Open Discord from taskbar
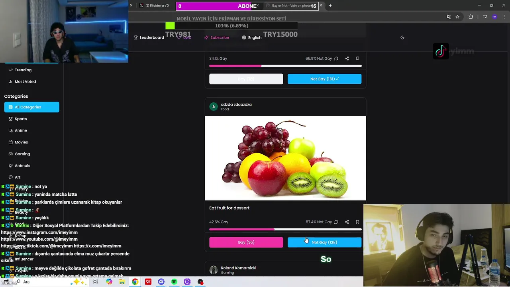Image resolution: width=510 pixels, height=287 pixels. click(161, 282)
